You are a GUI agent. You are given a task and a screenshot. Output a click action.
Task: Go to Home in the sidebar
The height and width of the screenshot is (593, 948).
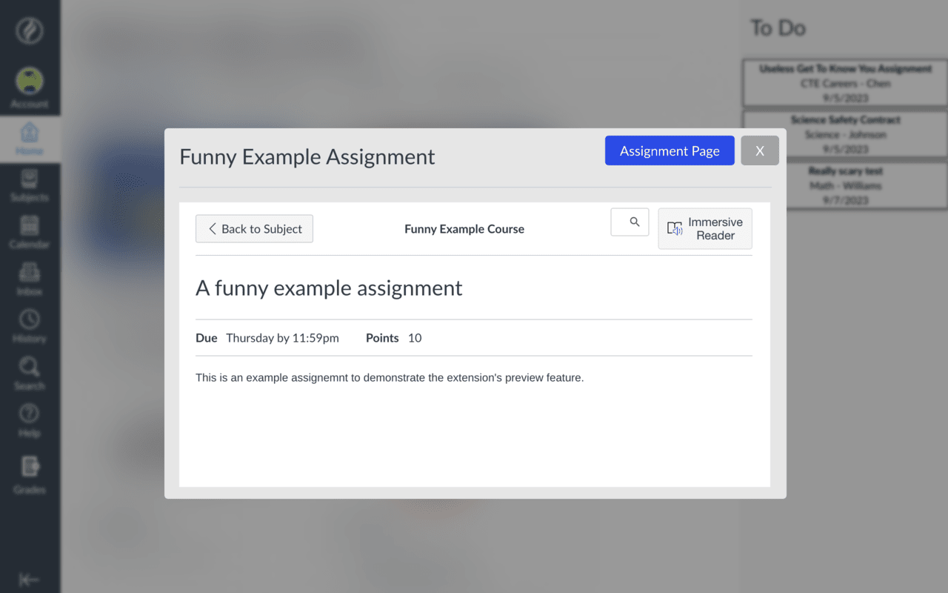(x=30, y=139)
